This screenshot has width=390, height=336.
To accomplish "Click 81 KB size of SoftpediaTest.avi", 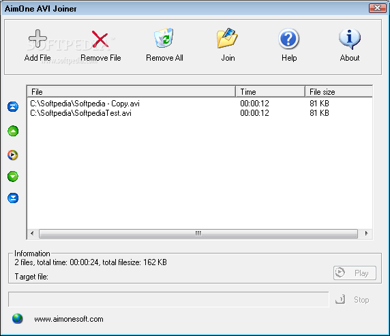I will [319, 113].
